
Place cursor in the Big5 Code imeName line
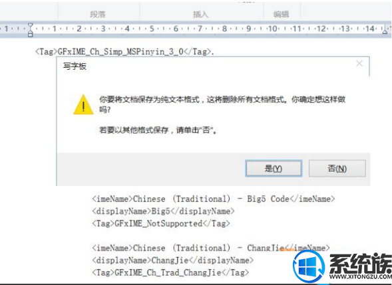tap(213, 199)
